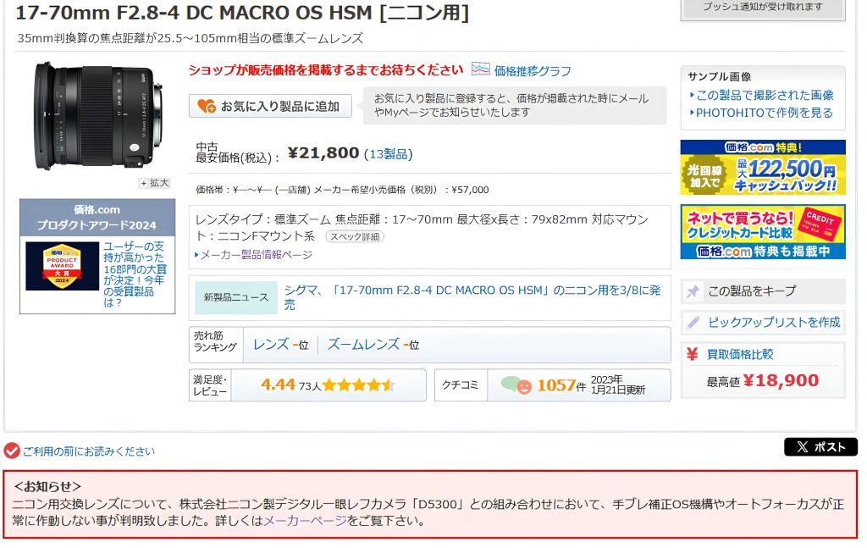The image size is (867, 548).
Task: Click the サンプル画像 section heading
Action: (720, 76)
